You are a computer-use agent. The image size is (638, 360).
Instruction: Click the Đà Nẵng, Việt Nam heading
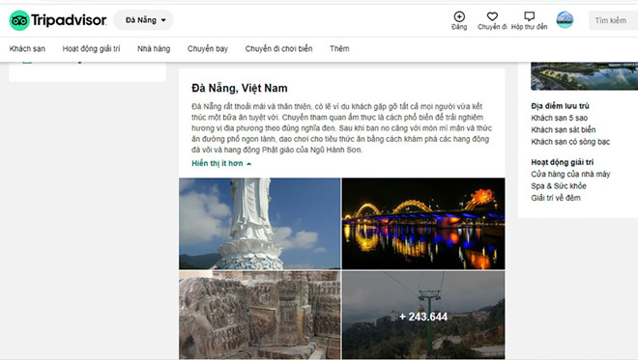coord(240,88)
